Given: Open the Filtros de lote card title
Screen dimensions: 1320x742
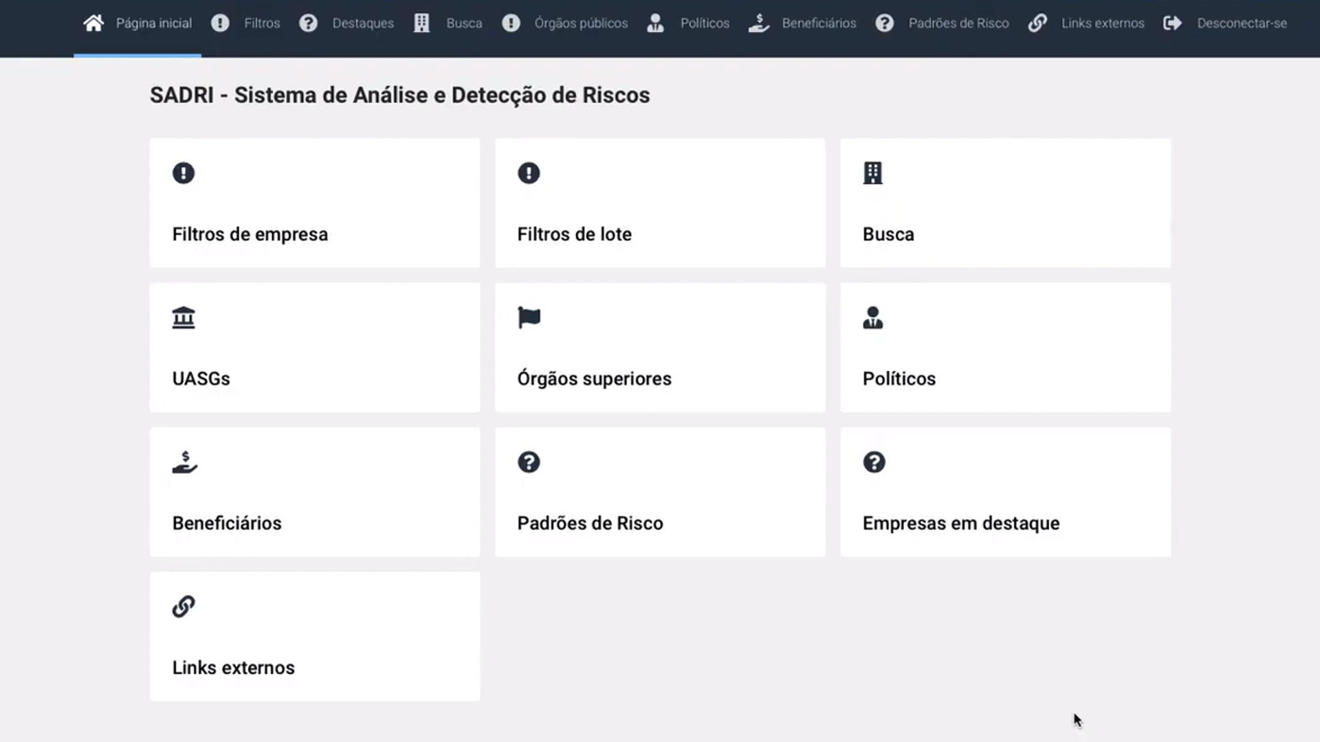Looking at the screenshot, I should click(574, 234).
